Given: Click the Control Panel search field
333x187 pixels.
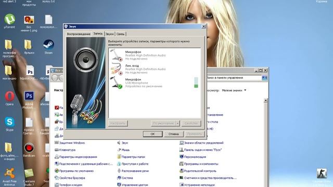Looking at the screenshot, I should (234, 78).
